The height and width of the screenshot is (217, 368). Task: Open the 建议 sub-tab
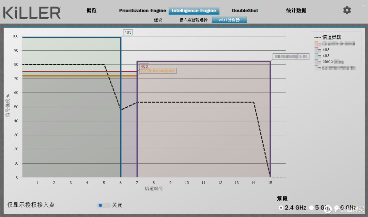pyautogui.click(x=158, y=20)
